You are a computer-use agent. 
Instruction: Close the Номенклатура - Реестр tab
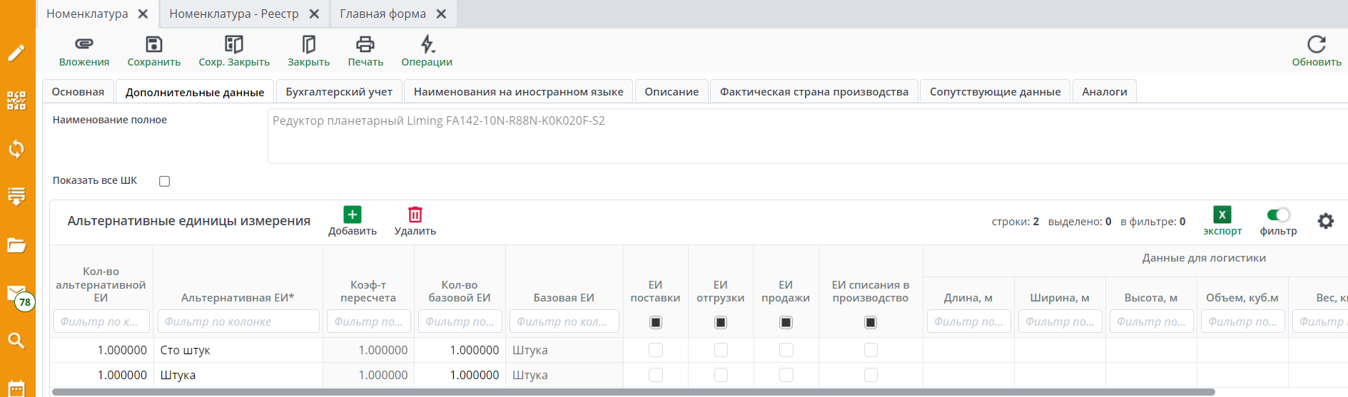coord(314,14)
